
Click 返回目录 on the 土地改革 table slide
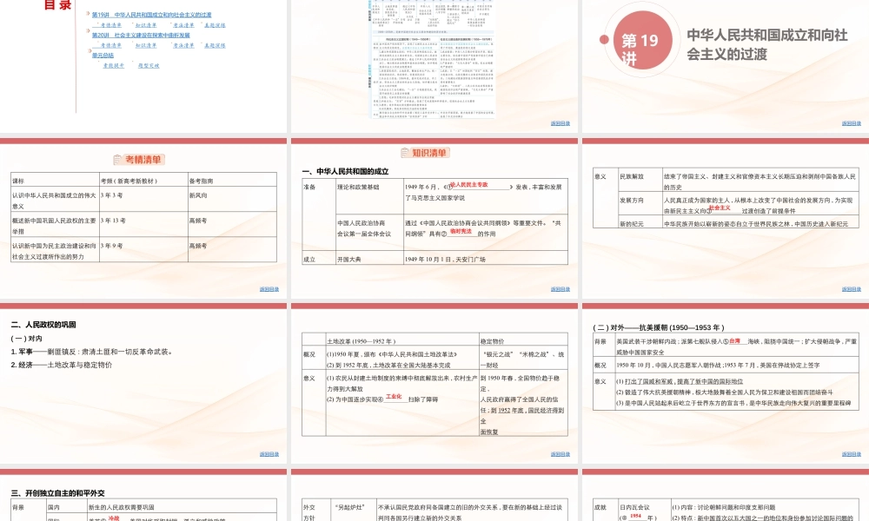[x=561, y=454]
